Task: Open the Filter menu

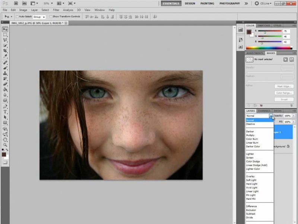Action: [56, 10]
